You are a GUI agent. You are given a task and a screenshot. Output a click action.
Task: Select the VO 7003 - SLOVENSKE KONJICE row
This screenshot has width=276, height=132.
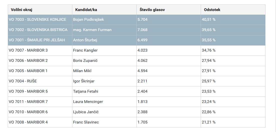tap(38, 20)
